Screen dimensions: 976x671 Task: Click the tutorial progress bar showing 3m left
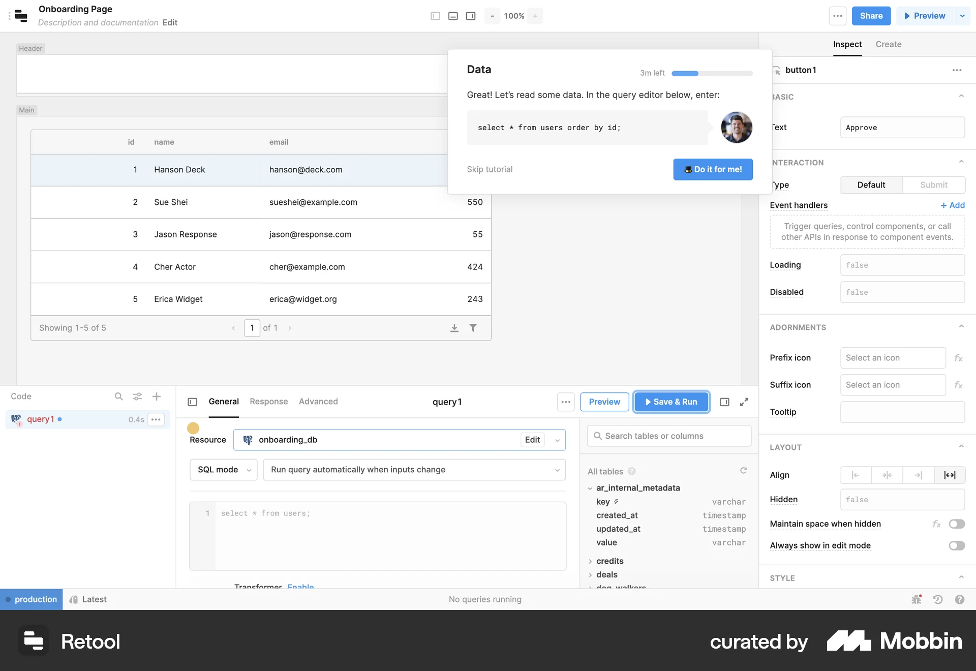coord(712,73)
